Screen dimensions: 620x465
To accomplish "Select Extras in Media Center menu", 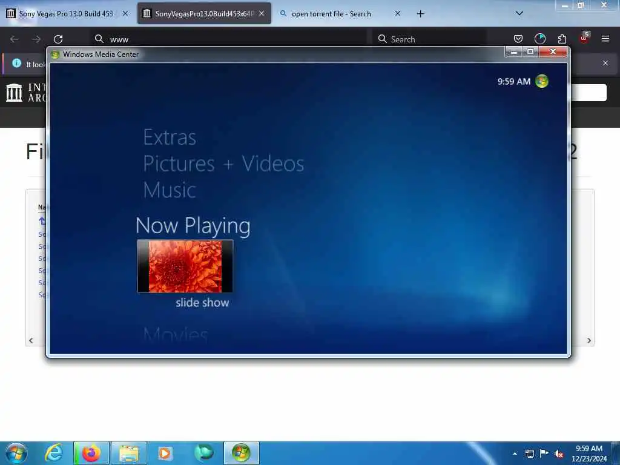I will point(170,137).
